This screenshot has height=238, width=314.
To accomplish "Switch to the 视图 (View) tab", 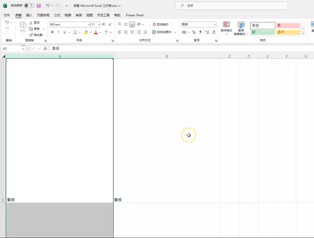I will tap(89, 15).
